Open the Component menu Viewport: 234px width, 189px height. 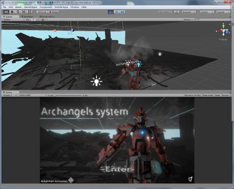[x=46, y=7]
